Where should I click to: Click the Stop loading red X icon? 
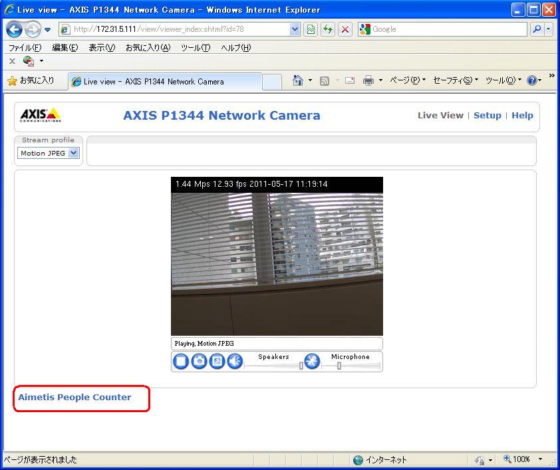pos(345,29)
